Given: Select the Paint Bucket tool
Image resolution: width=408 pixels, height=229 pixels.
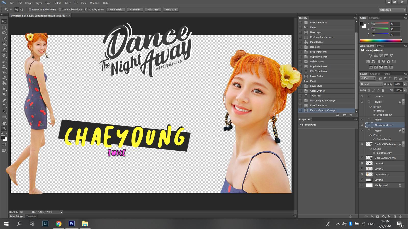Looking at the screenshot, I should click(4, 83).
